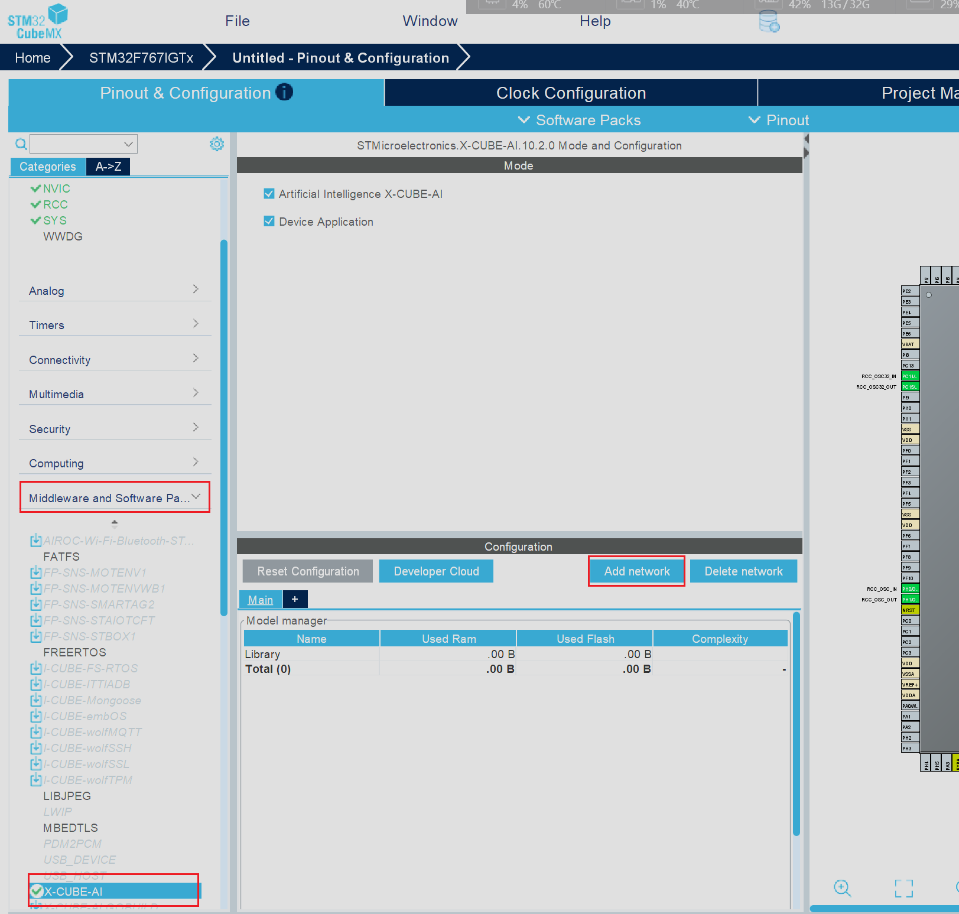This screenshot has width=959, height=914.
Task: Open the categories settings gear icon
Action: click(217, 144)
